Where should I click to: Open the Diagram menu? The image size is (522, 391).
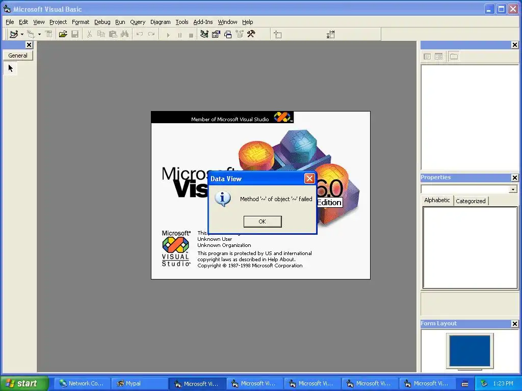pos(161,22)
